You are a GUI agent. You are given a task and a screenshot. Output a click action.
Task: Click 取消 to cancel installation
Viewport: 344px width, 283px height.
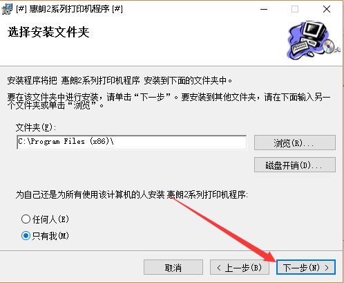[x=173, y=267]
